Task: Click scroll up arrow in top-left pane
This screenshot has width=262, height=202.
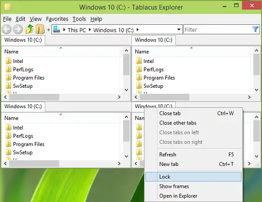Action: point(127,50)
